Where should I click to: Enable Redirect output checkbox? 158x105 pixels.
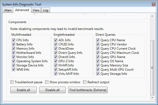[x=85, y=82]
